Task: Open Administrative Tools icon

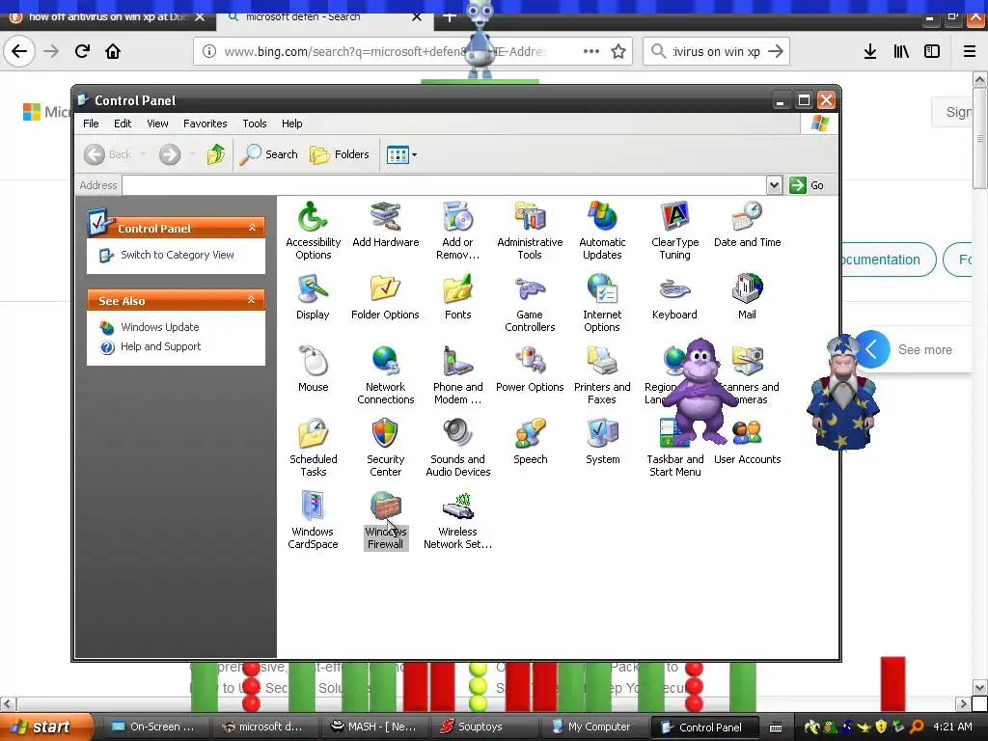Action: point(530,230)
